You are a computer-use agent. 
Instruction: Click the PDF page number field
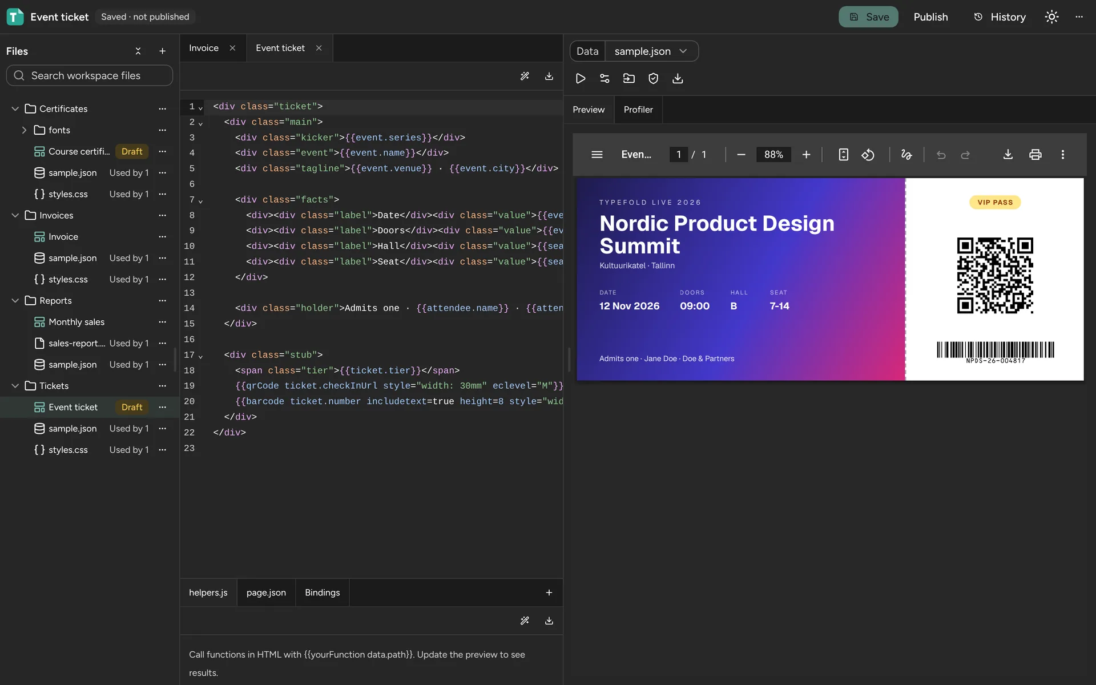[679, 155]
